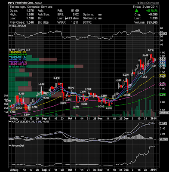
Task: Select the header Last value 1.630
Action: [x=154, y=18]
